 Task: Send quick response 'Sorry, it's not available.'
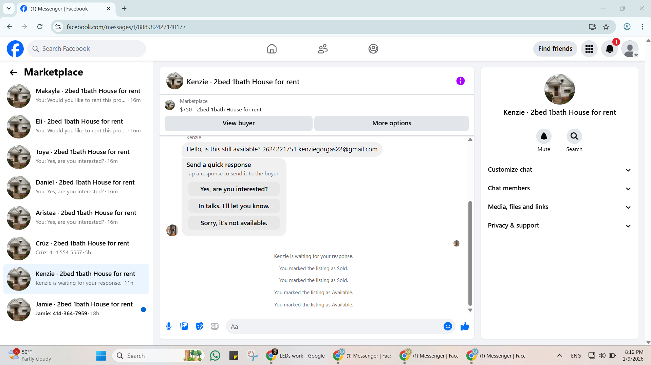click(x=234, y=223)
